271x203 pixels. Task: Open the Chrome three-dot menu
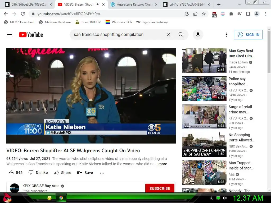(x=265, y=14)
